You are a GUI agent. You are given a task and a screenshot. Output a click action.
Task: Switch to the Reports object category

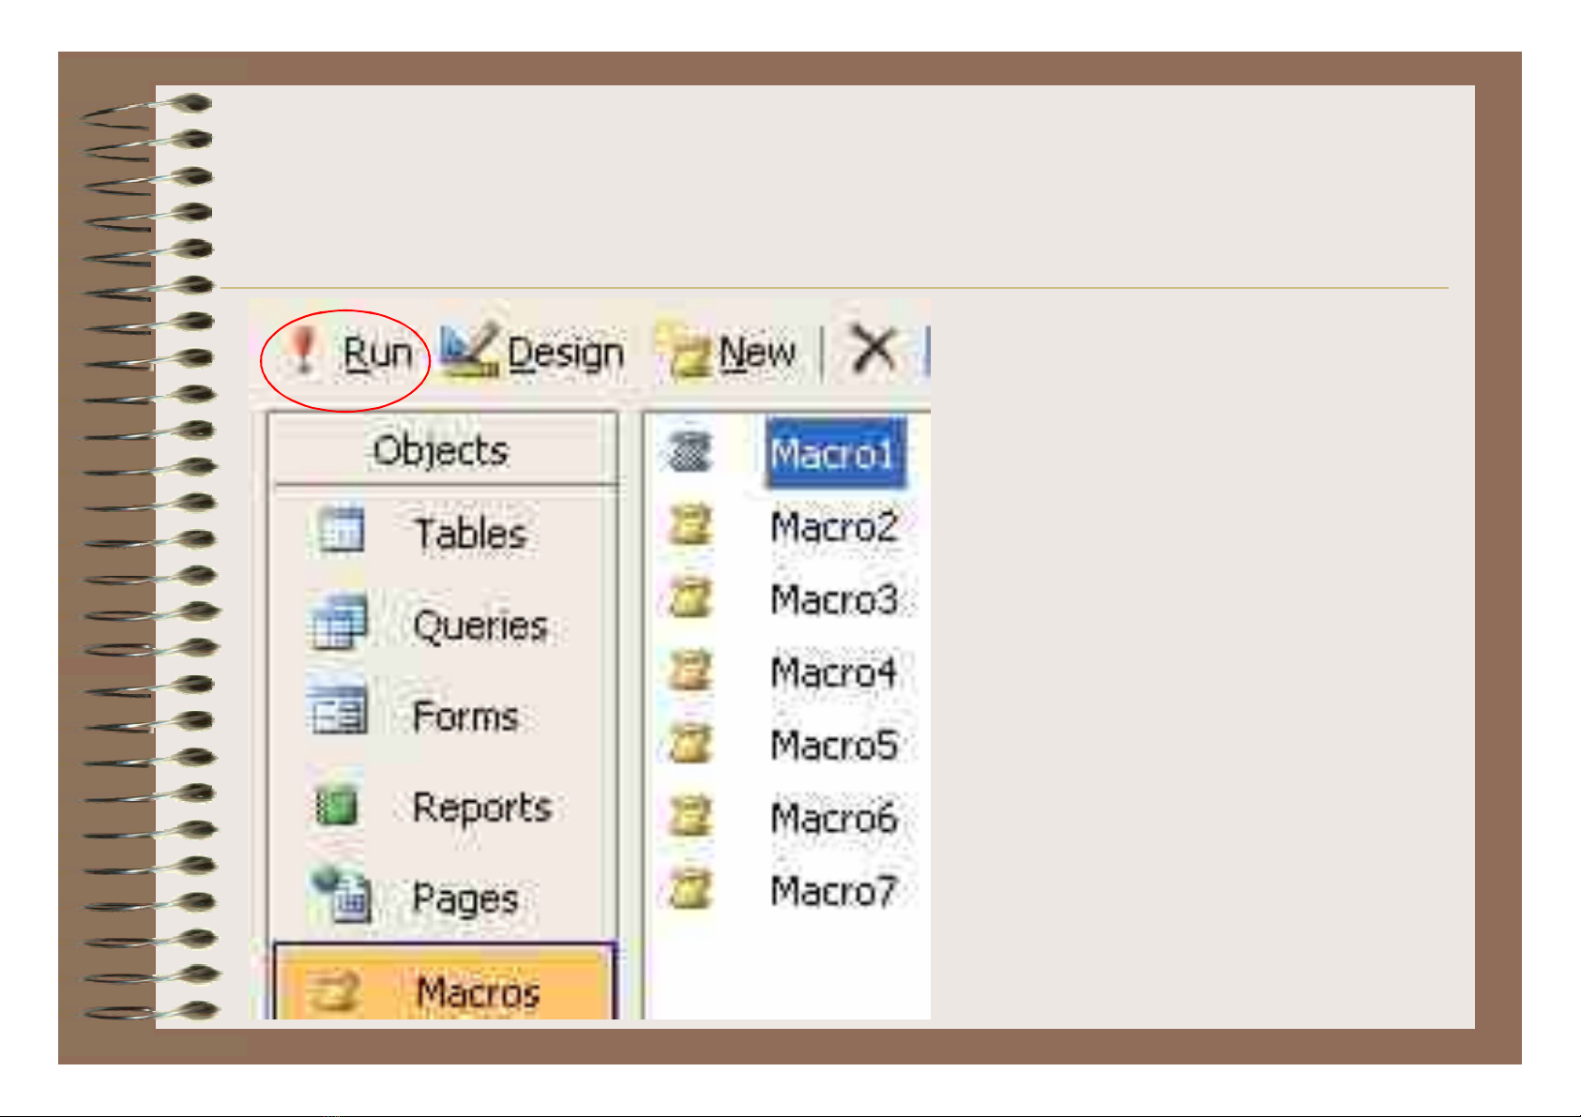pyautogui.click(x=481, y=808)
